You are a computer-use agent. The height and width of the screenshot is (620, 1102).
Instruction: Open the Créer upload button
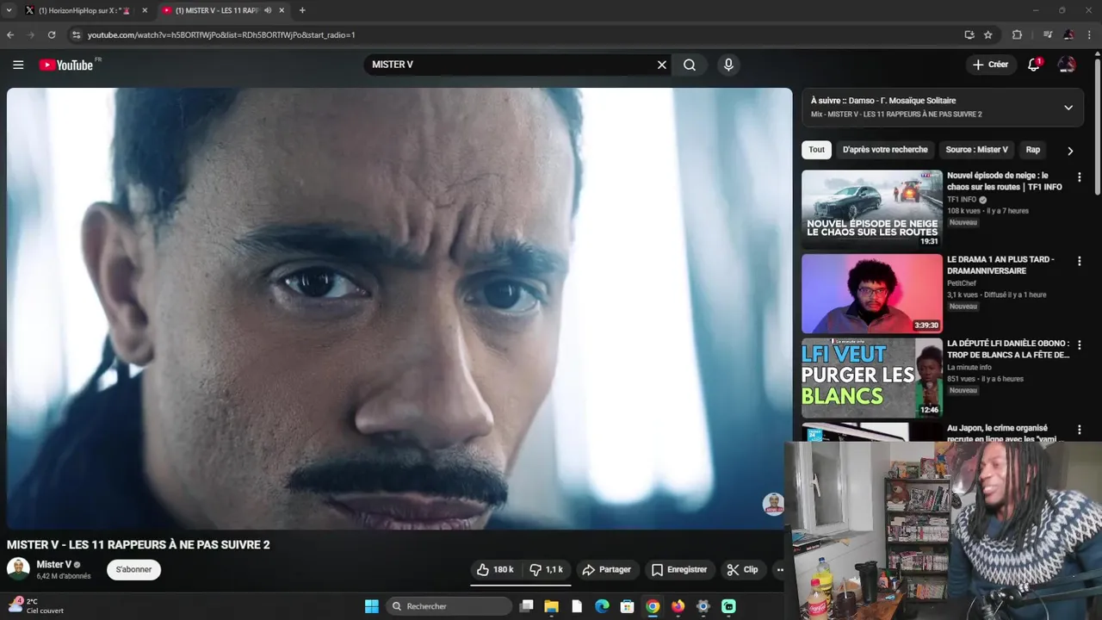coord(990,65)
